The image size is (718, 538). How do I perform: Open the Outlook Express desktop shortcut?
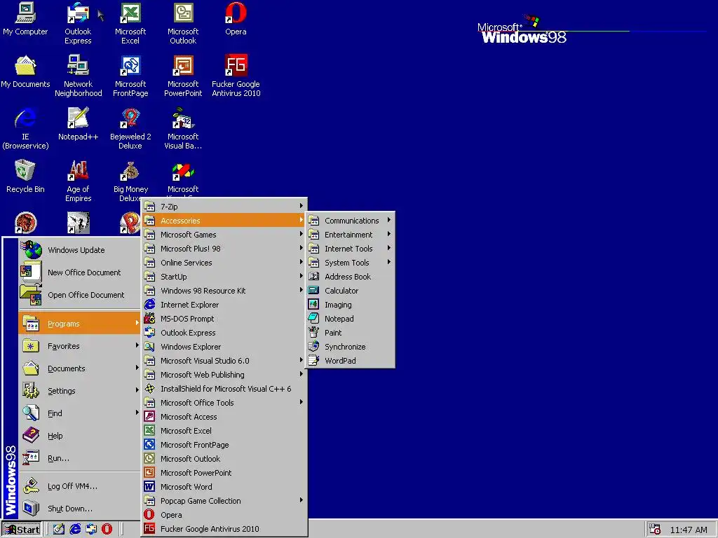78,24
